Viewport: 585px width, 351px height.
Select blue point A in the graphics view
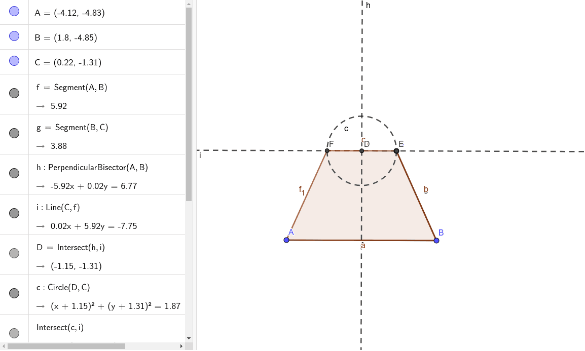click(x=286, y=240)
